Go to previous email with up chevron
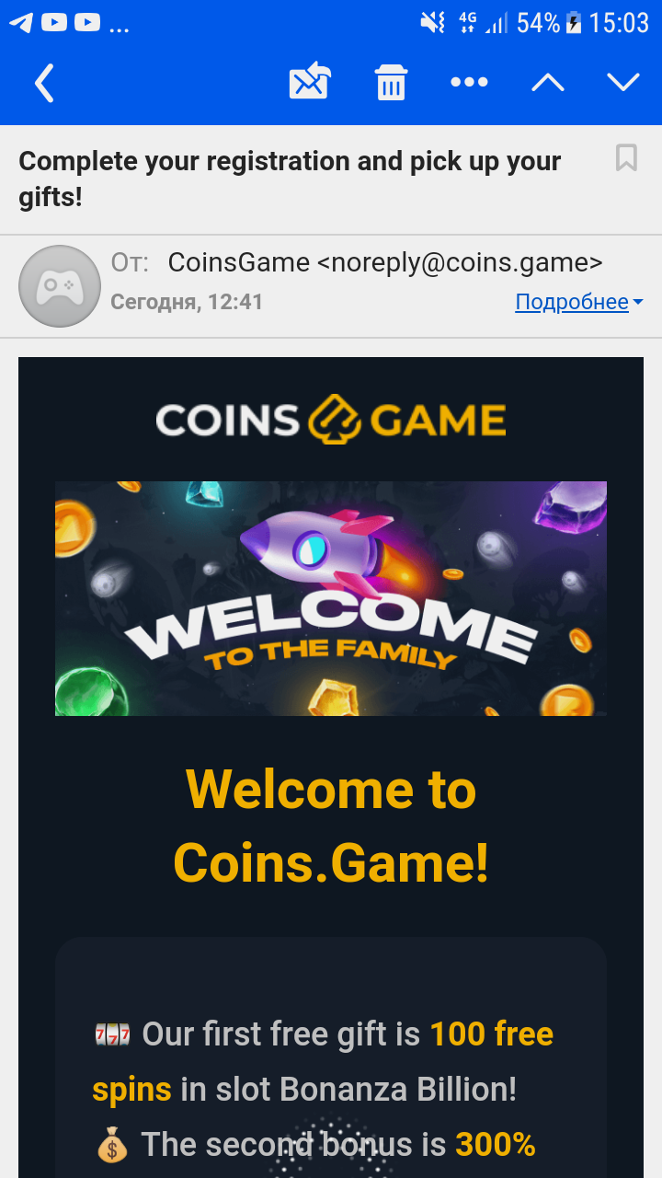Image resolution: width=662 pixels, height=1178 pixels. point(548,83)
